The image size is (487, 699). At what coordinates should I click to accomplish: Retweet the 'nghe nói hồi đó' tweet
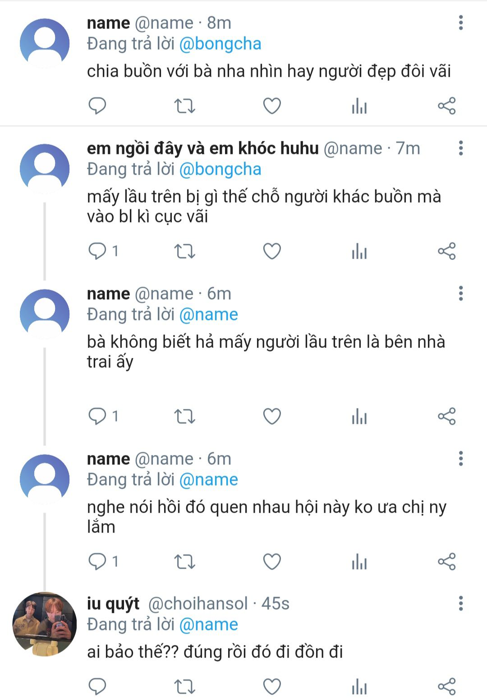click(x=184, y=562)
